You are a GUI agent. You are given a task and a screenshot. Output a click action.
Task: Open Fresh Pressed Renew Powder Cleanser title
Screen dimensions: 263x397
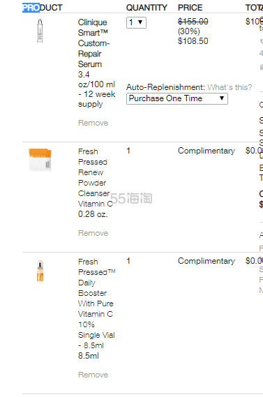click(x=96, y=183)
